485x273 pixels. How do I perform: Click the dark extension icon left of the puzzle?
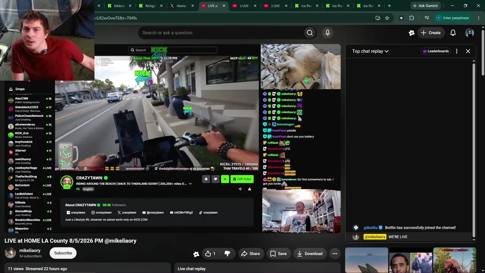[401, 18]
